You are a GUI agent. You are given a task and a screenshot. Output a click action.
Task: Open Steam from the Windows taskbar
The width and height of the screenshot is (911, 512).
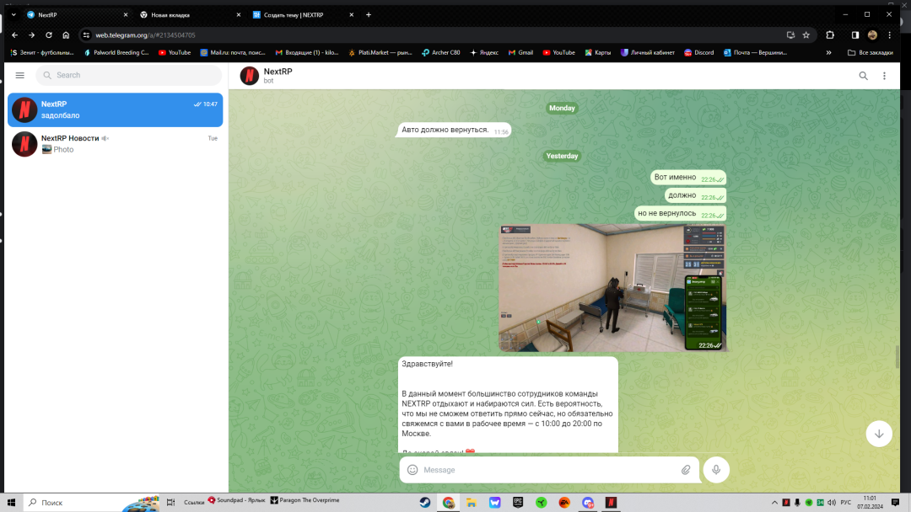[x=424, y=503]
